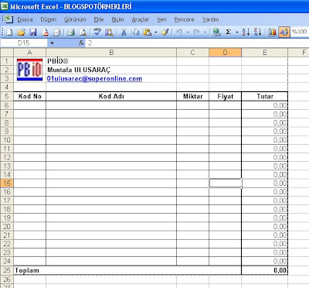Open the Biçim menu
The height and width of the screenshot is (288, 309).
117,19
